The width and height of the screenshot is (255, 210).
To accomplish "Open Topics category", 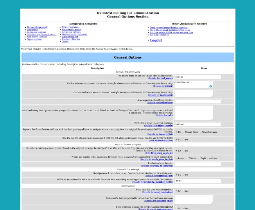I will 65,41.
